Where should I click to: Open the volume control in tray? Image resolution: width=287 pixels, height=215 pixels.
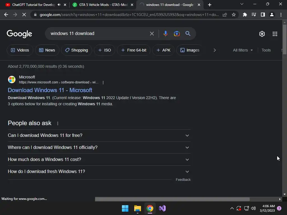tap(253, 208)
